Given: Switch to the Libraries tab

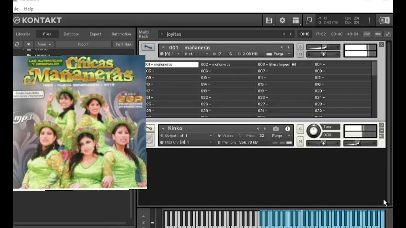Looking at the screenshot, I should click(23, 34).
